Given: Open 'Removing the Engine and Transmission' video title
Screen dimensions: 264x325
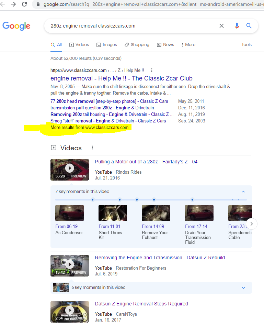Looking at the screenshot, I should pos(163,258).
